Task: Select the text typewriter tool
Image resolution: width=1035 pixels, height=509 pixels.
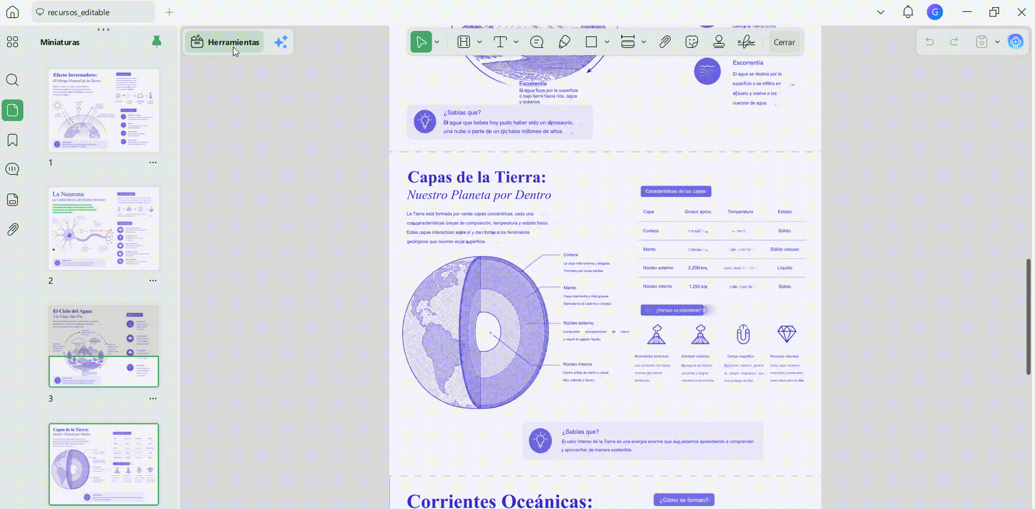Action: [500, 42]
